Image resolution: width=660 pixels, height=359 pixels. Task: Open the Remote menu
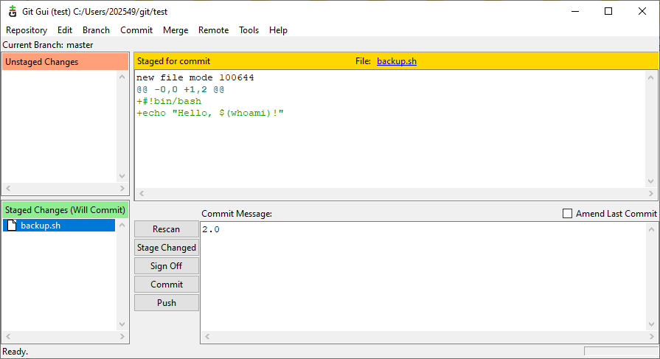point(213,30)
